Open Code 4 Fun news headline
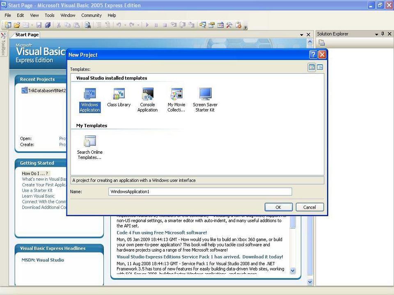 (162, 233)
